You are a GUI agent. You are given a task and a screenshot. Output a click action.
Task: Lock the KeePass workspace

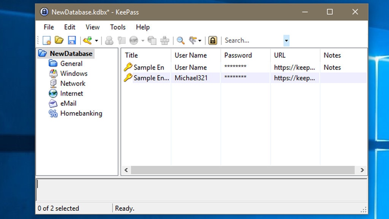tap(212, 40)
